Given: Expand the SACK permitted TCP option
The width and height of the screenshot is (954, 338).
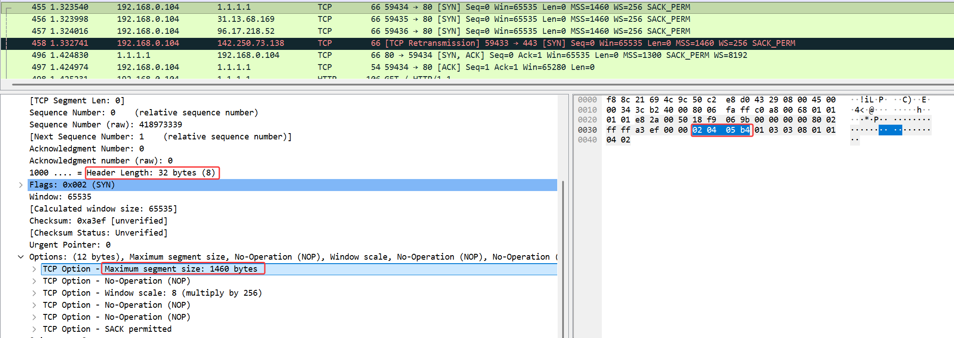Looking at the screenshot, I should point(34,329).
